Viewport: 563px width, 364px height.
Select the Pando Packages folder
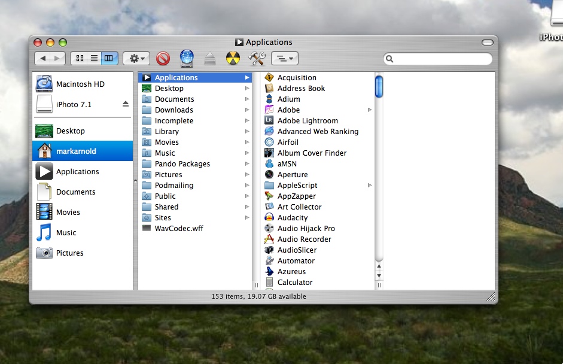(x=195, y=164)
